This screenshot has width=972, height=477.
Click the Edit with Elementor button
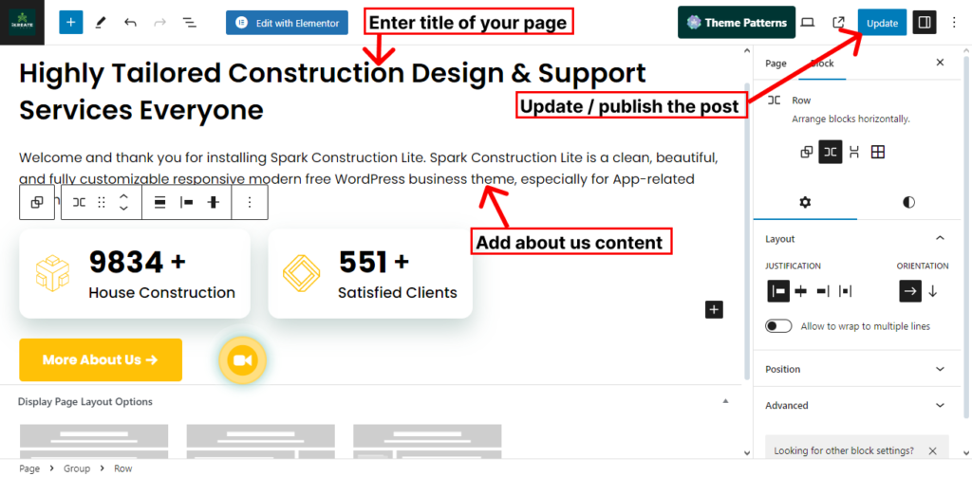pos(287,23)
